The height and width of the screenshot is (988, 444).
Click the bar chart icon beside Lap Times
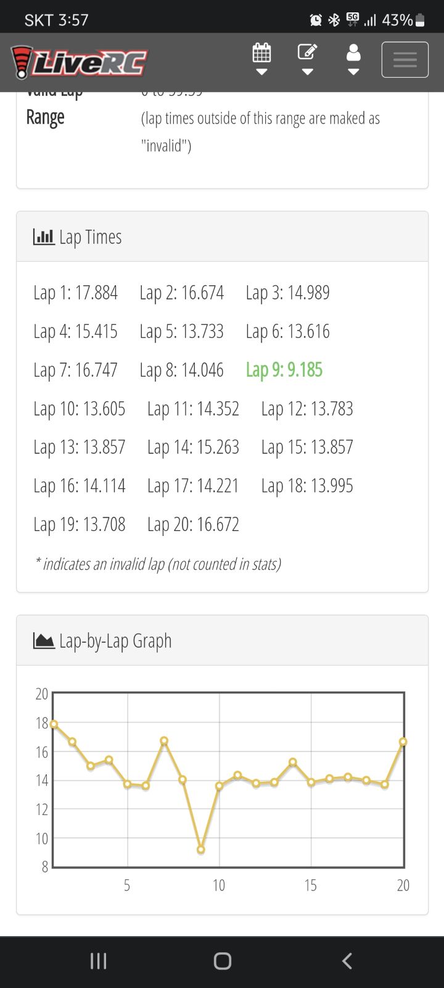coord(44,237)
